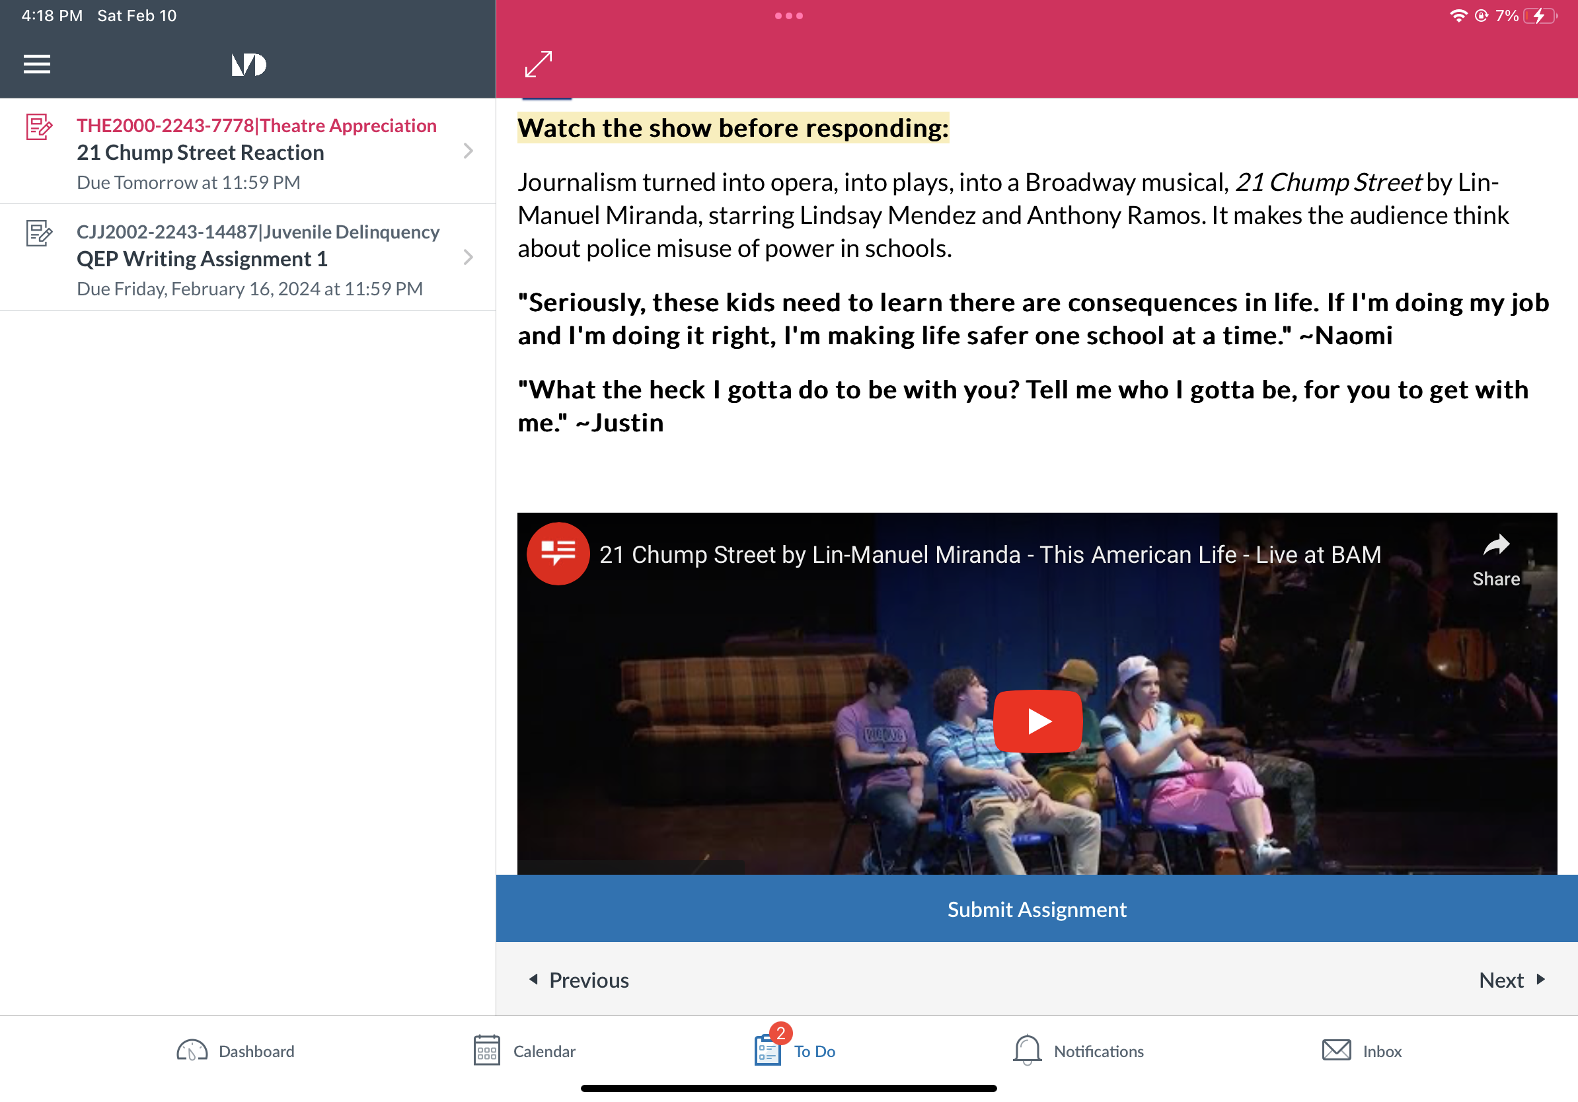This screenshot has height=1102, width=1578.
Task: Tap the home indicator bar
Action: tap(789, 1089)
